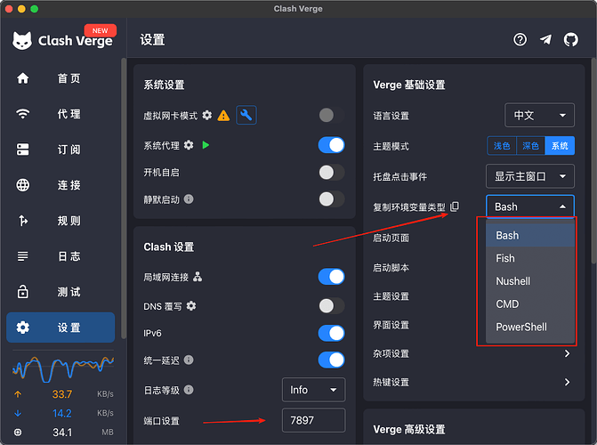Enable 开机自启 switch

click(x=332, y=172)
